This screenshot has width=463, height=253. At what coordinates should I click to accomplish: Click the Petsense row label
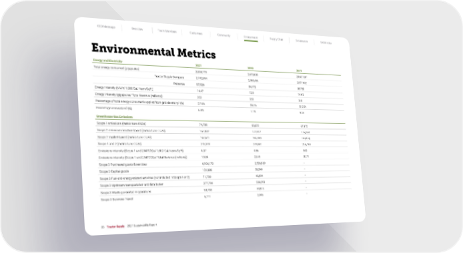[x=179, y=84]
